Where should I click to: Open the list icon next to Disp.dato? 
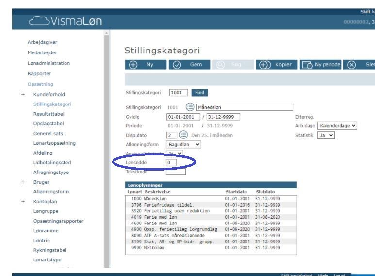183,135
